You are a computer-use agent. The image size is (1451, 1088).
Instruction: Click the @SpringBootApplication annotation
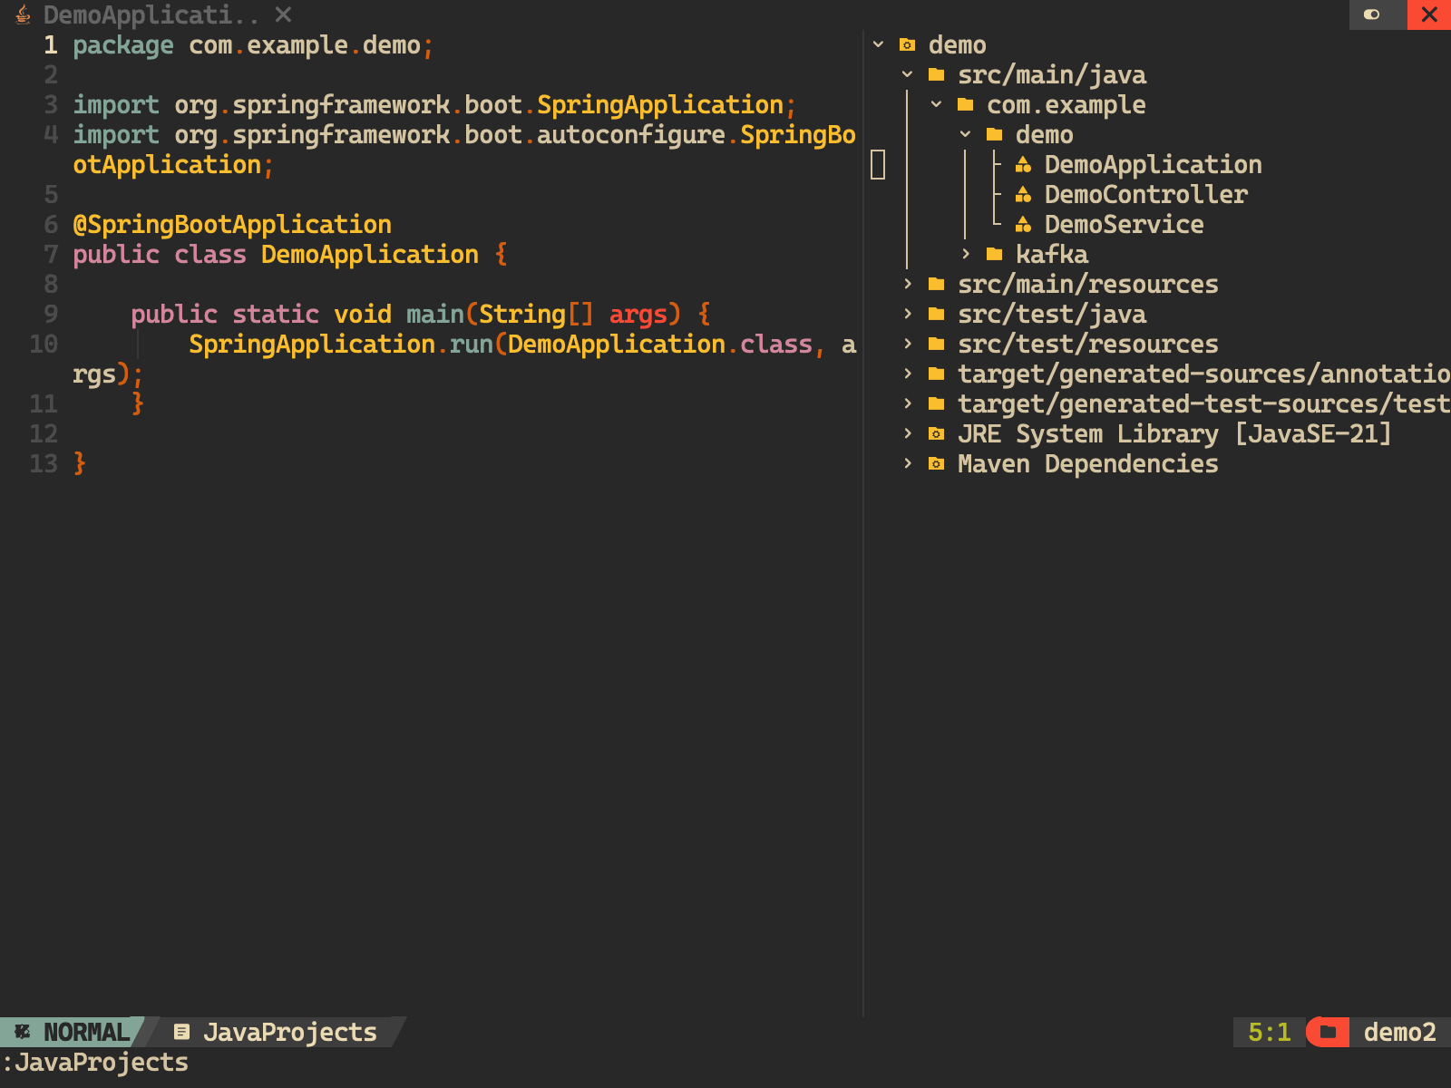[x=232, y=224]
